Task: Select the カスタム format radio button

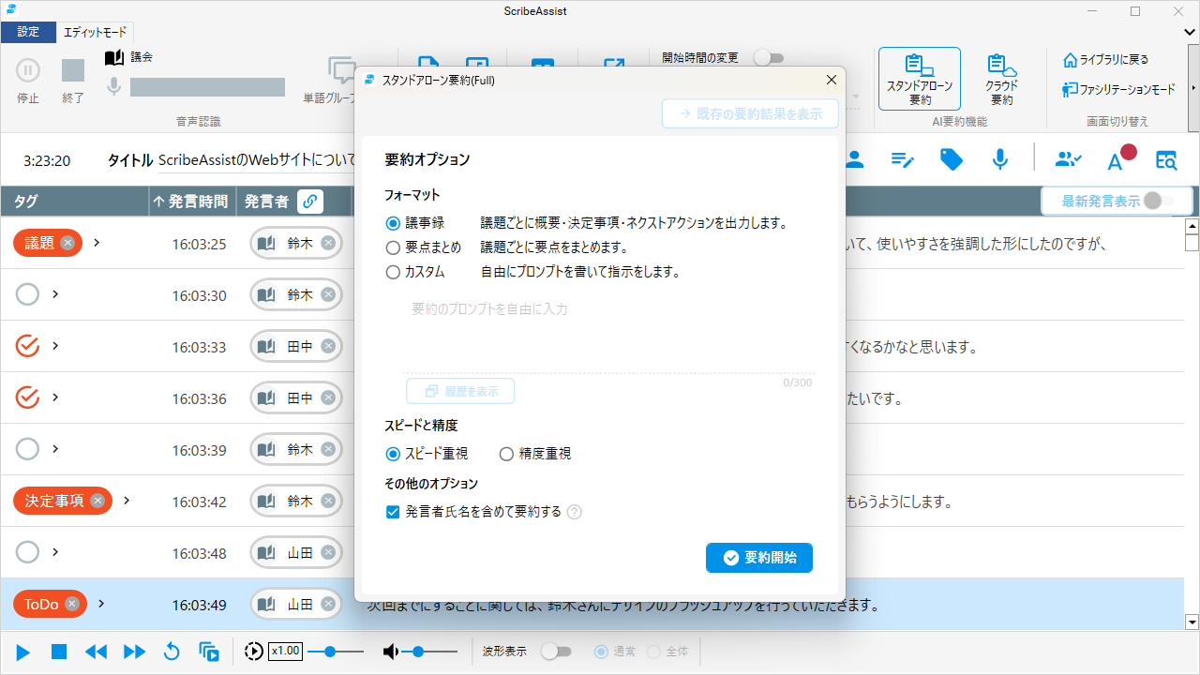Action: (x=393, y=272)
